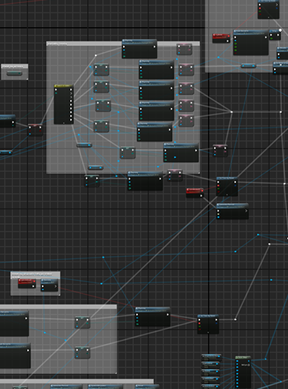
Task: Click Add pin on the olive-green node
Action: coord(245,365)
